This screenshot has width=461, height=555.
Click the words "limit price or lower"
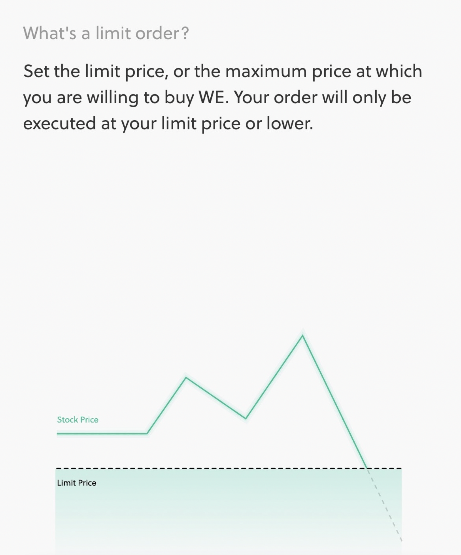tap(237, 124)
